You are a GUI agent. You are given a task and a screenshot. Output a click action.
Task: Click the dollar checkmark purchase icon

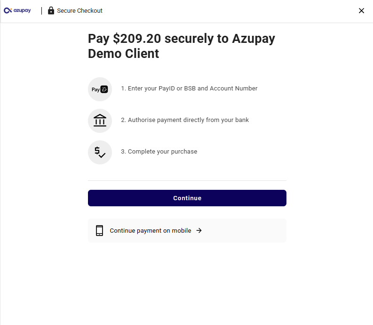[100, 152]
